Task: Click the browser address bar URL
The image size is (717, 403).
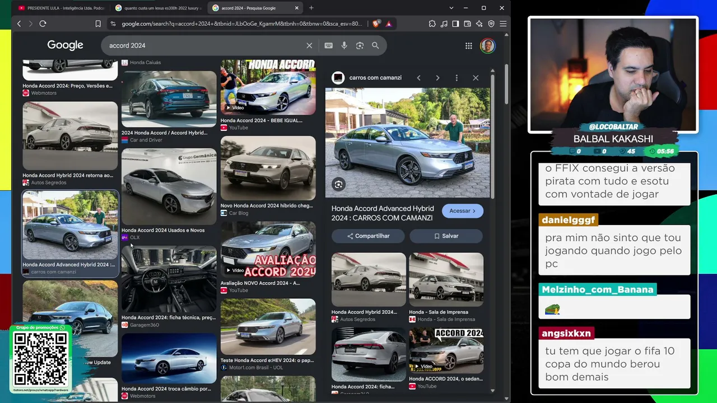Action: tap(242, 24)
